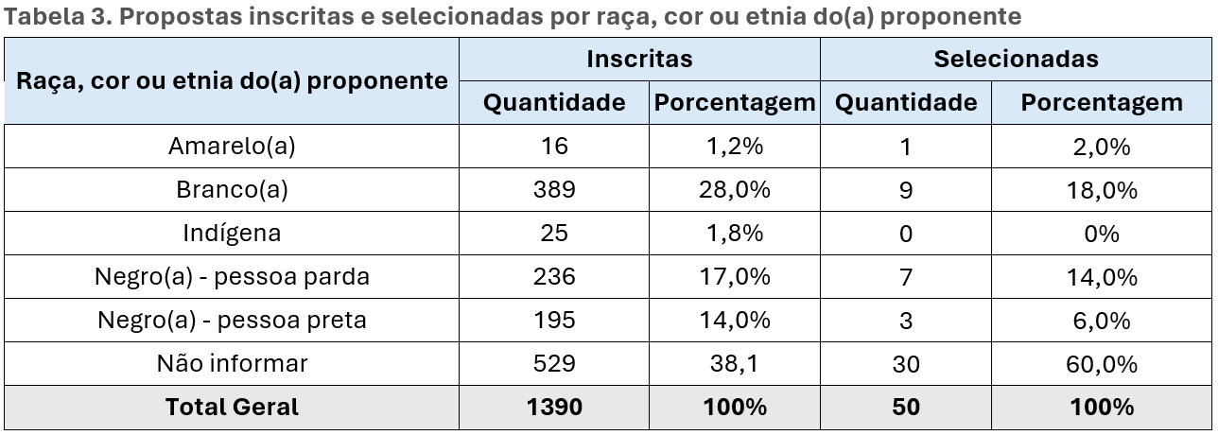Select the 'Quantidade' header under Inscritas
The width and height of the screenshot is (1218, 435).
(554, 103)
